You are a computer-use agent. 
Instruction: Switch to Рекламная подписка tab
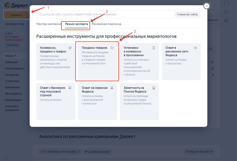click(106, 24)
